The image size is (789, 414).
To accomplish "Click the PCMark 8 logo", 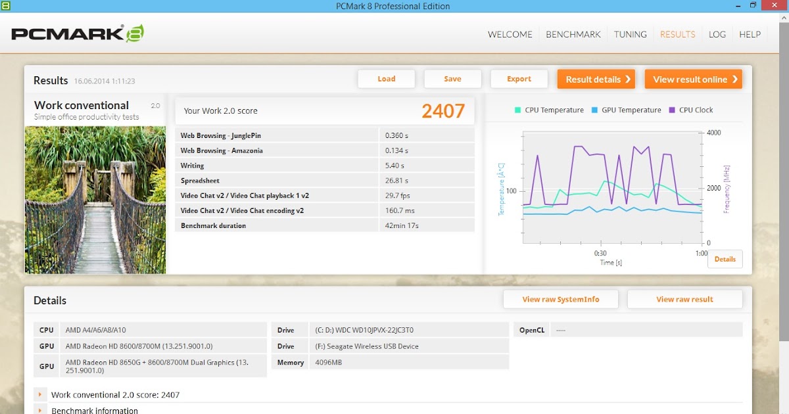I will (78, 34).
